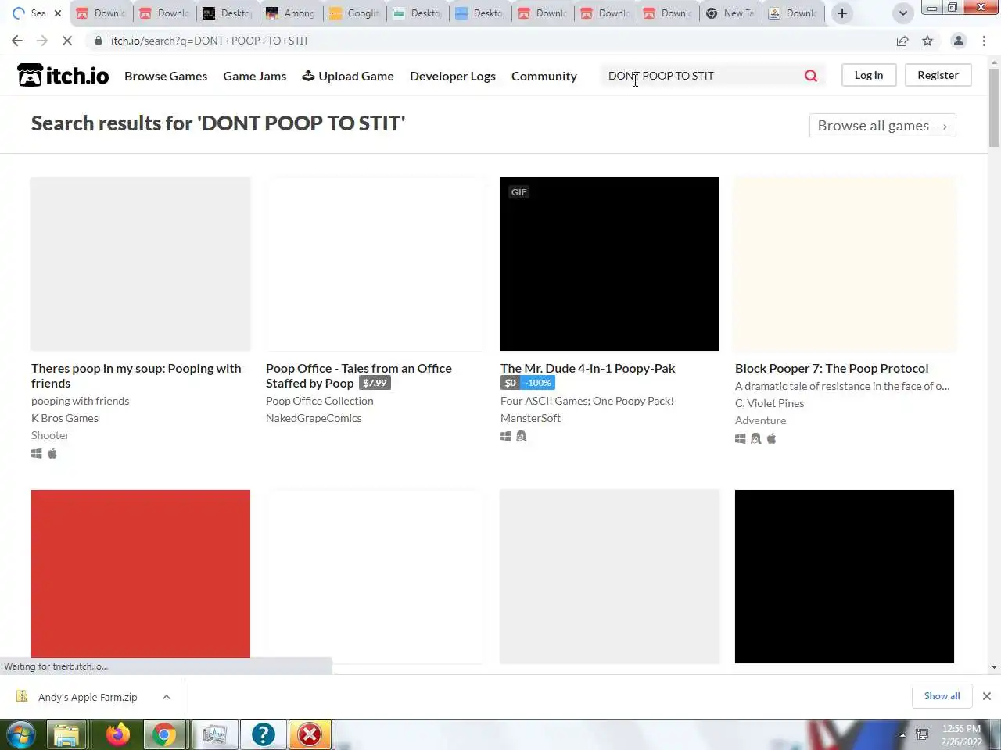Open Block Pooper 7: The Poop Protocol title
Screen dimensions: 1001x750
[831, 368]
